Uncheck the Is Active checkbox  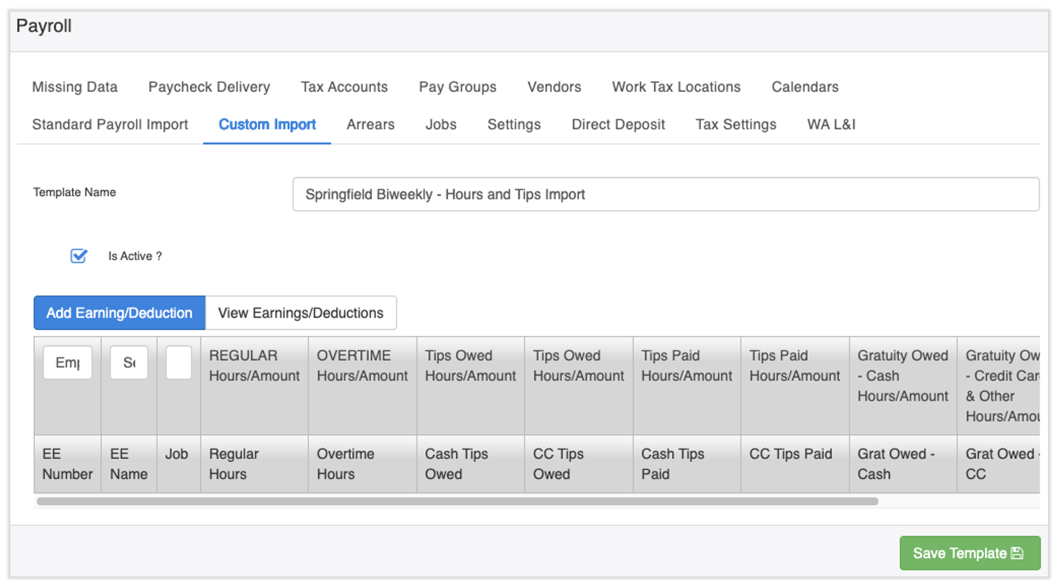[79, 256]
